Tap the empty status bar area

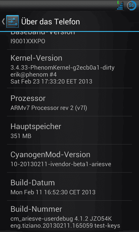[x=58, y=5]
